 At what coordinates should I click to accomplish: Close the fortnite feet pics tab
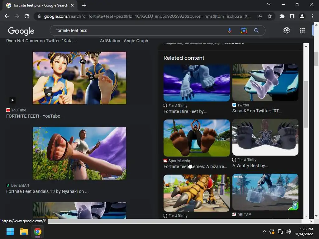72,5
